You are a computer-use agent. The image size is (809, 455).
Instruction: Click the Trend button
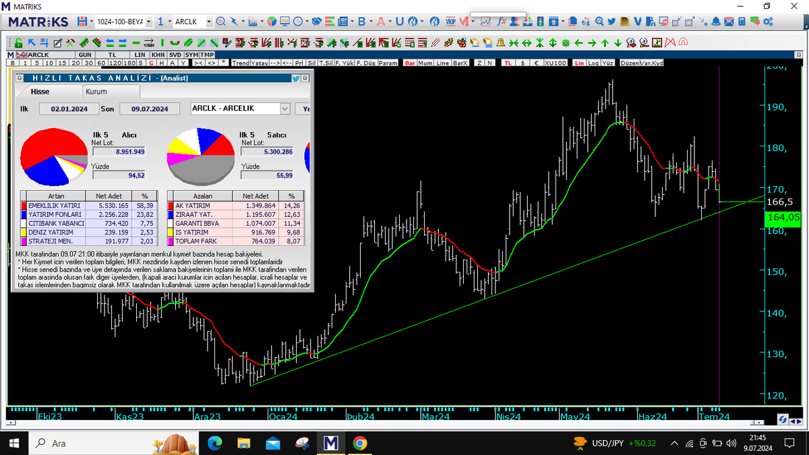[240, 63]
